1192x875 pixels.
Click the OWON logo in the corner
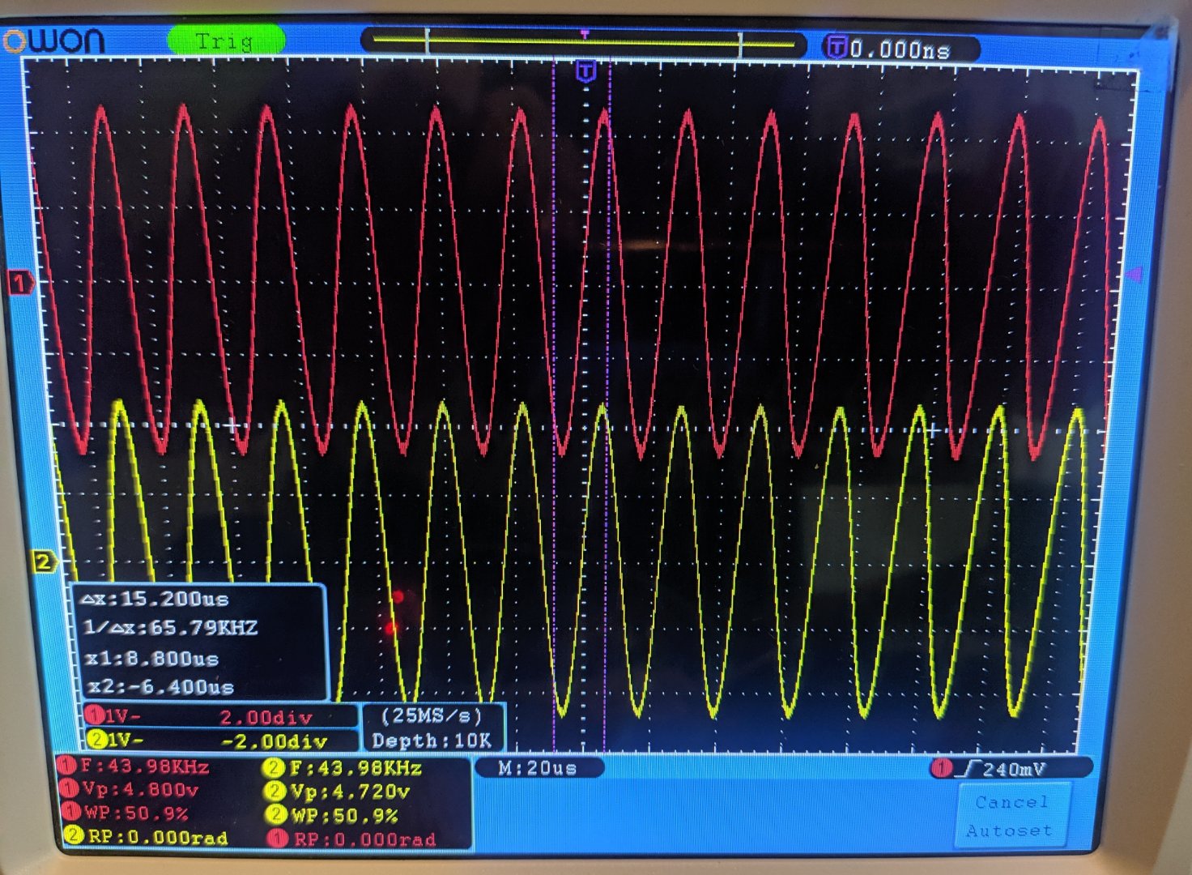[55, 40]
